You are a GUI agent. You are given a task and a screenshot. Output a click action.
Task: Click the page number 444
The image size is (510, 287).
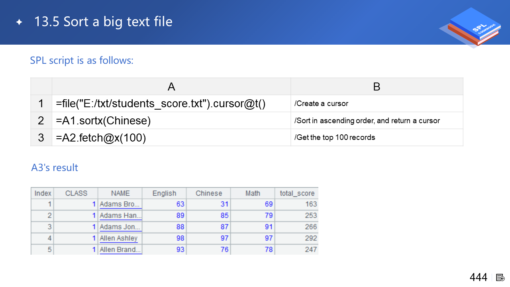(478, 277)
